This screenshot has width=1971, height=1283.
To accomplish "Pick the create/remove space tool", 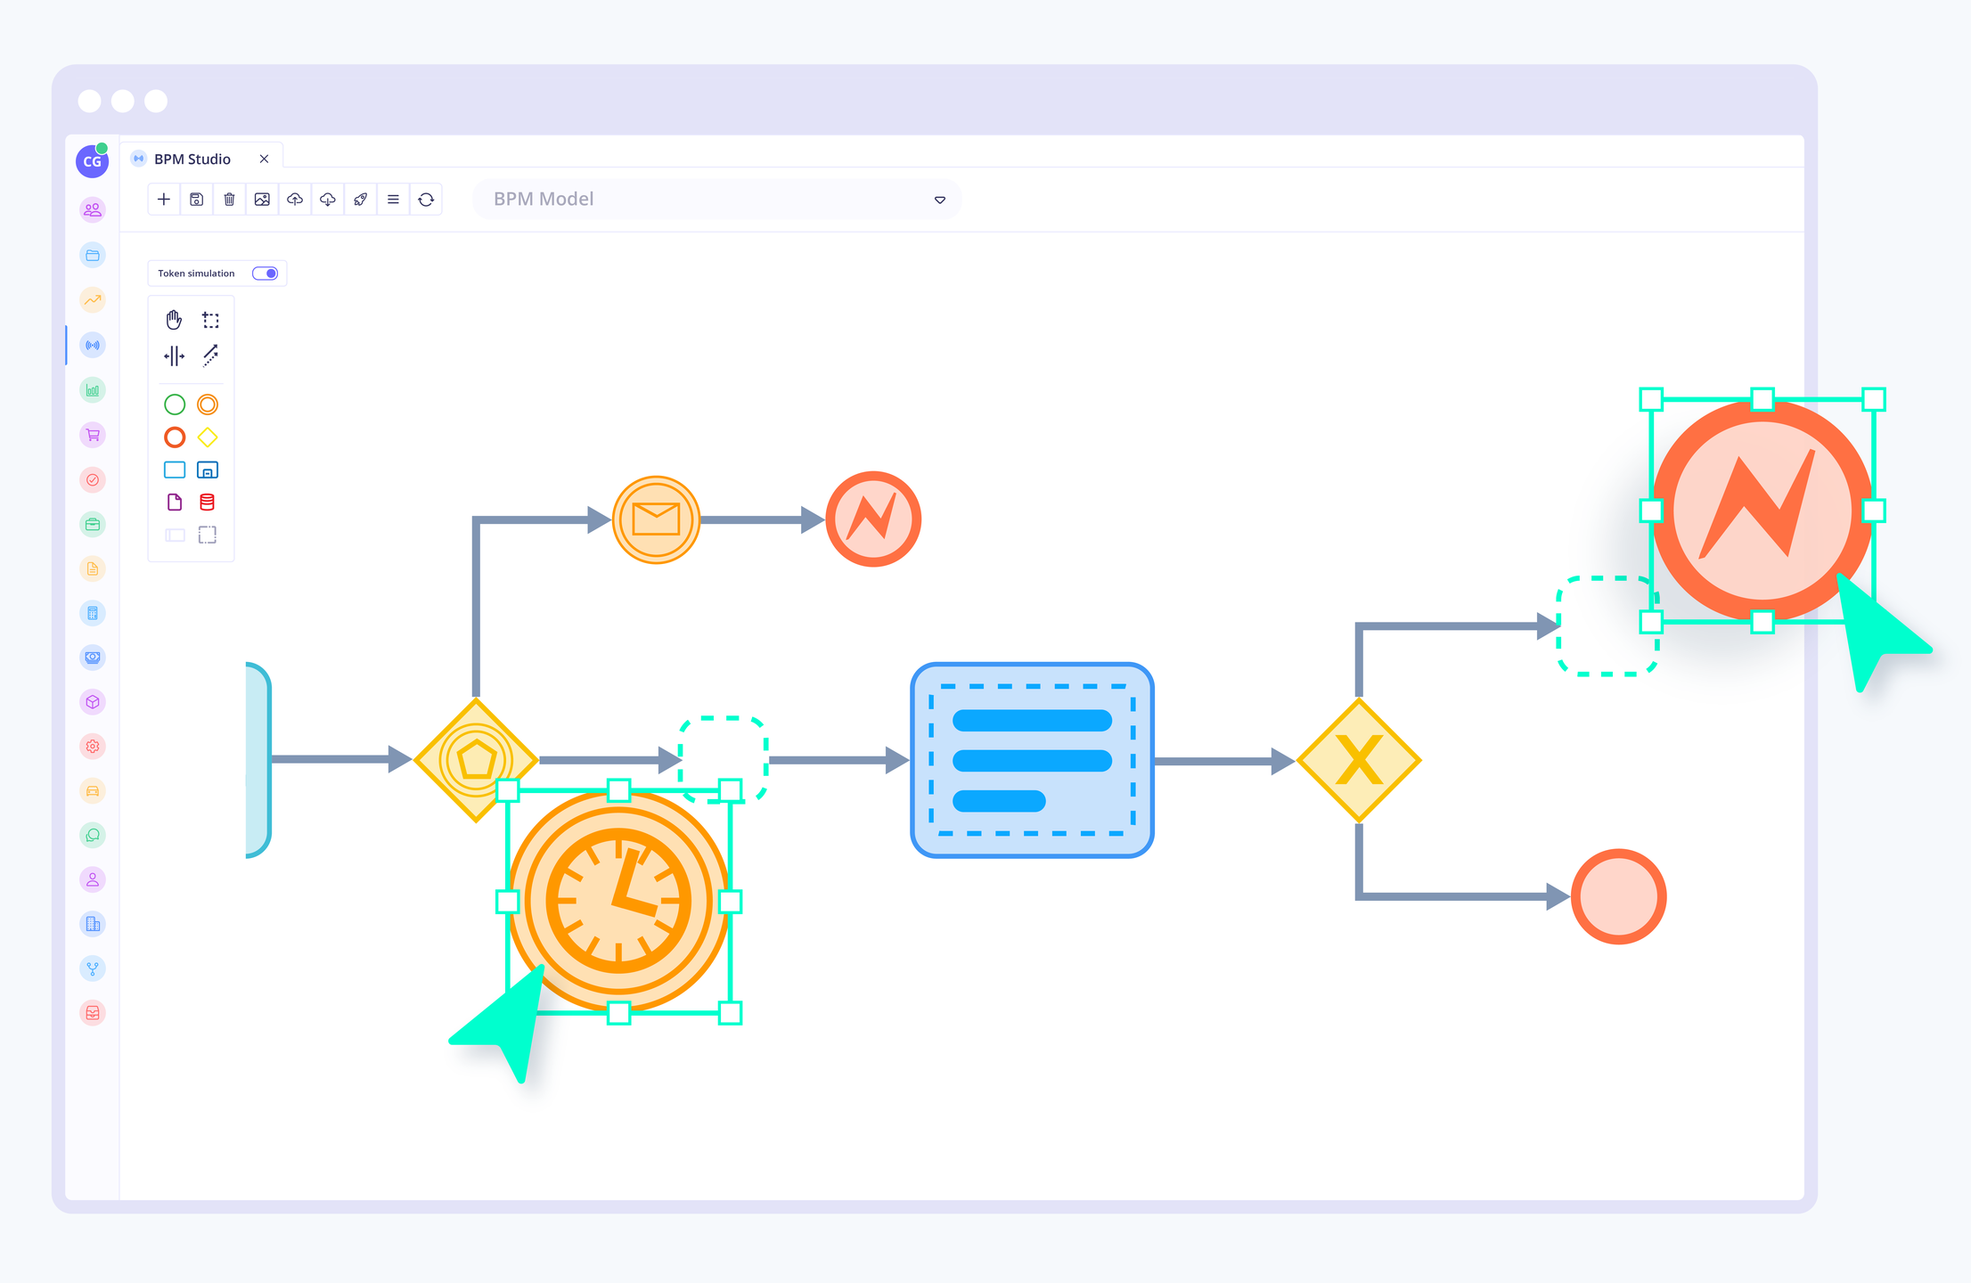I will coord(174,356).
